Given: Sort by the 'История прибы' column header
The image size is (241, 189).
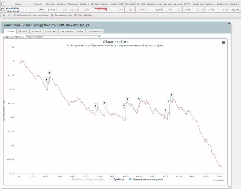Looking at the screenshot, I should 99,4.
